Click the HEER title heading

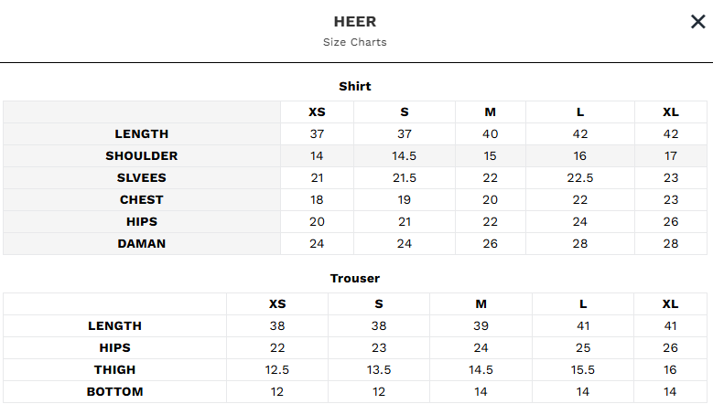355,21
